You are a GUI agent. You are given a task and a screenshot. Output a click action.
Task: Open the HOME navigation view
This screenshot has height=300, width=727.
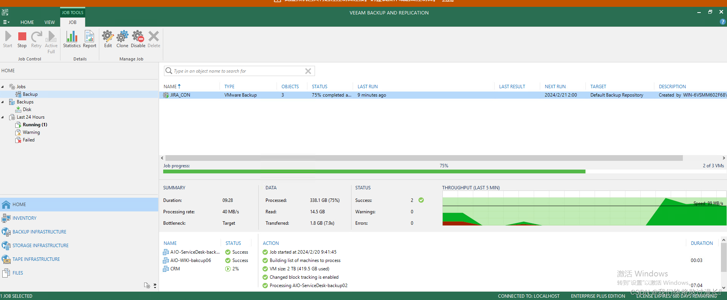click(79, 205)
